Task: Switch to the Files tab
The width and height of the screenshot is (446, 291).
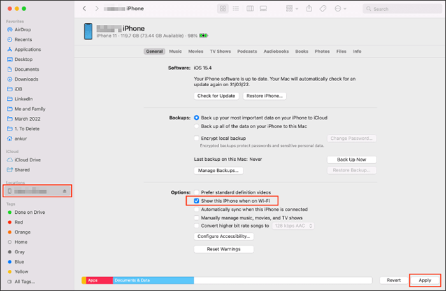Action: coord(341,51)
